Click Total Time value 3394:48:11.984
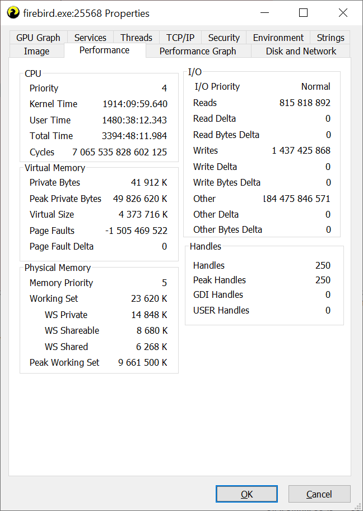Viewport: 363px width, 511px height. point(134,136)
